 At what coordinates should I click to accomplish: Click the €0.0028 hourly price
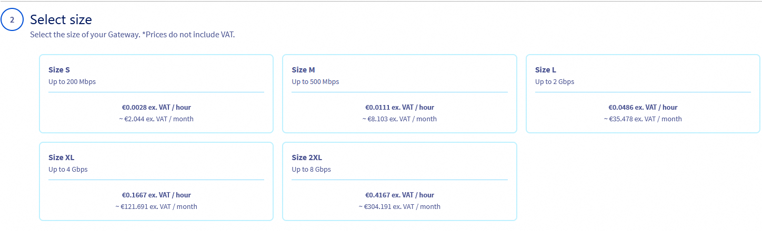pos(156,108)
